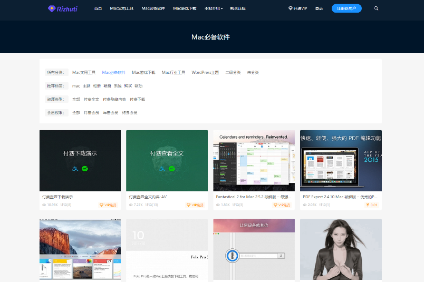Choose 月费会员 membership filter
The width and height of the screenshot is (424, 282).
tap(91, 113)
